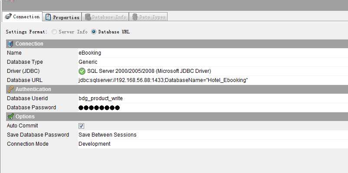
Task: Click the Database Type label
Action: click(x=25, y=62)
